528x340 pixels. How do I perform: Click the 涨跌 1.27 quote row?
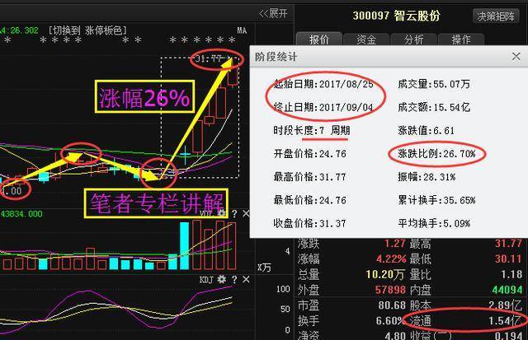[352, 243]
